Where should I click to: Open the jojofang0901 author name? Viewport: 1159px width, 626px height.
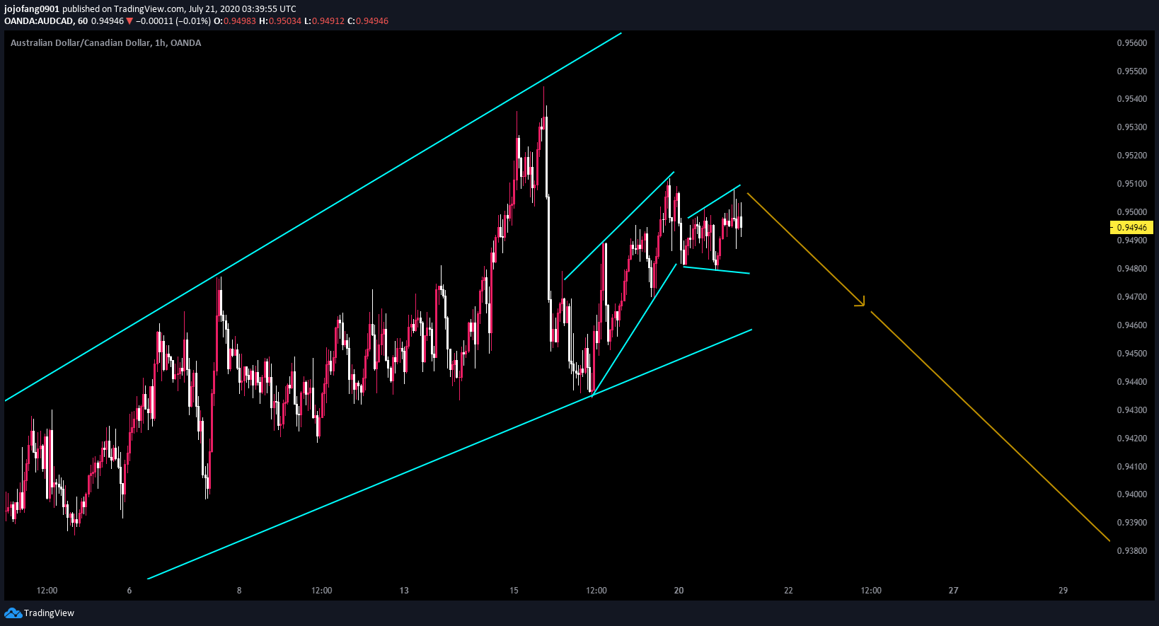32,9
